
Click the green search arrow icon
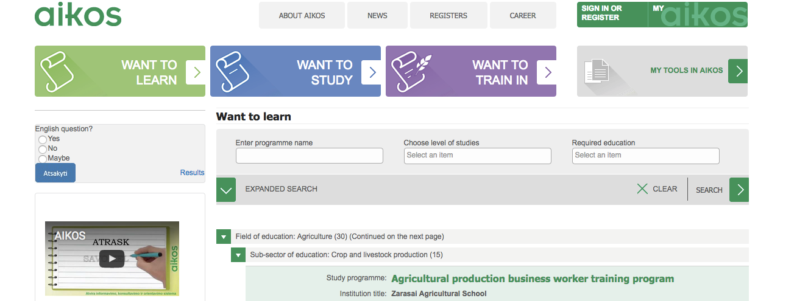point(739,190)
